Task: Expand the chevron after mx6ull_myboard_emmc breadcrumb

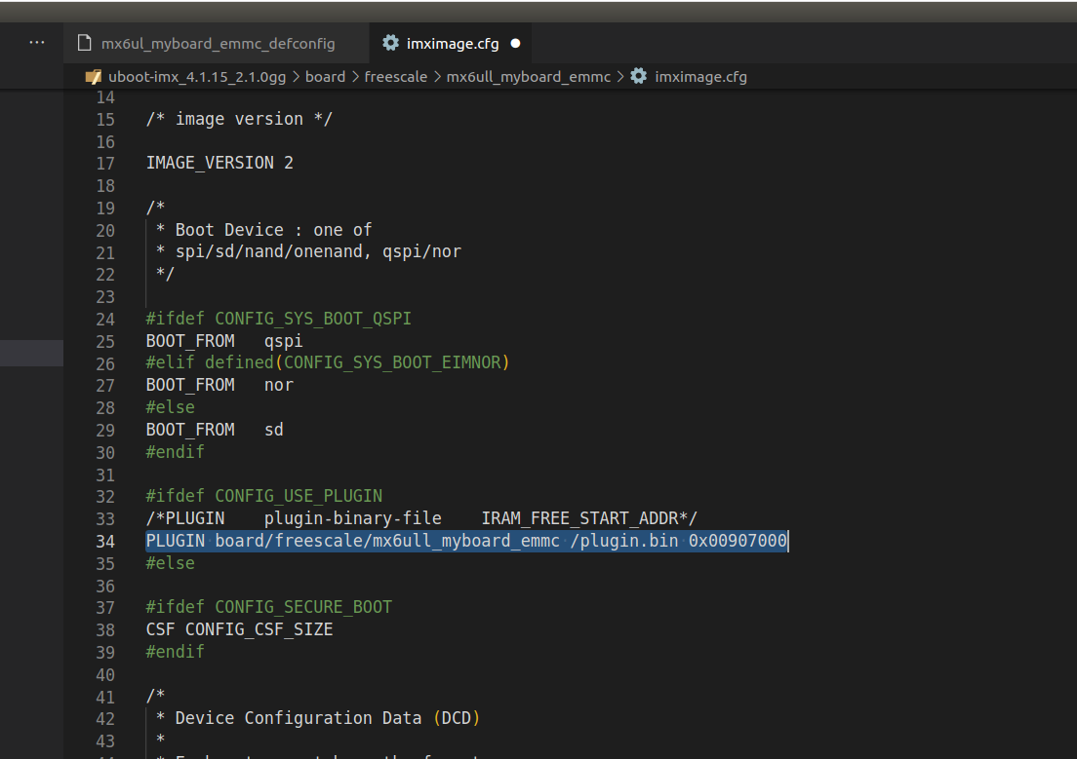Action: [x=620, y=77]
